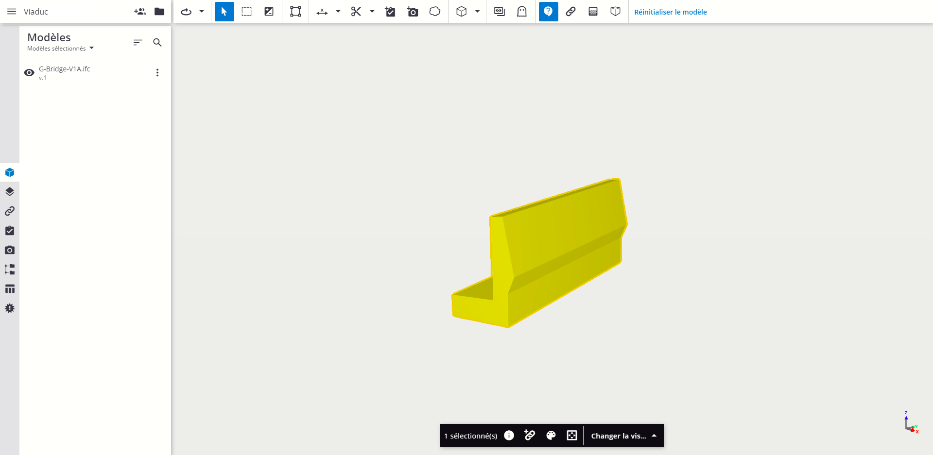The image size is (933, 455).
Task: Select the measurement tool
Action: pyautogui.click(x=321, y=12)
